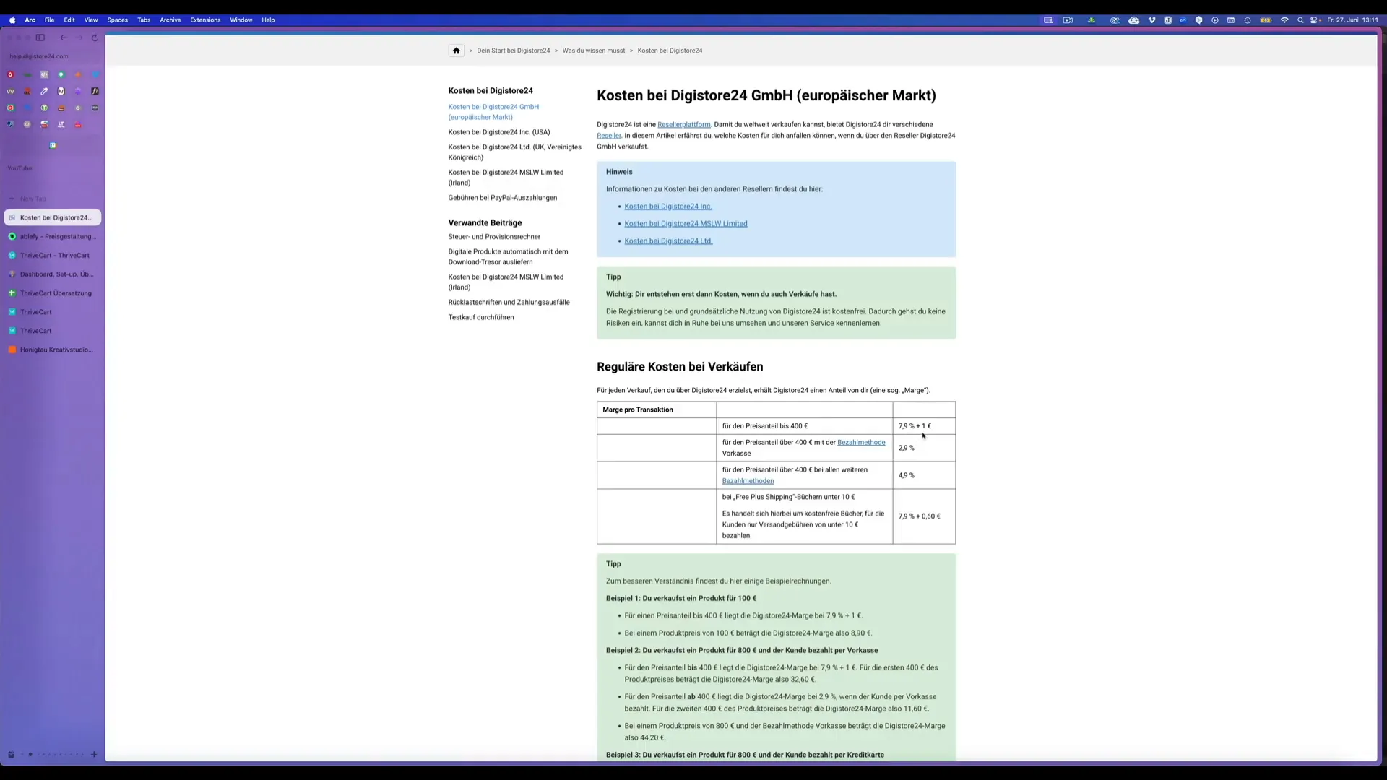Open the code brackets pinned favicon

[44, 74]
